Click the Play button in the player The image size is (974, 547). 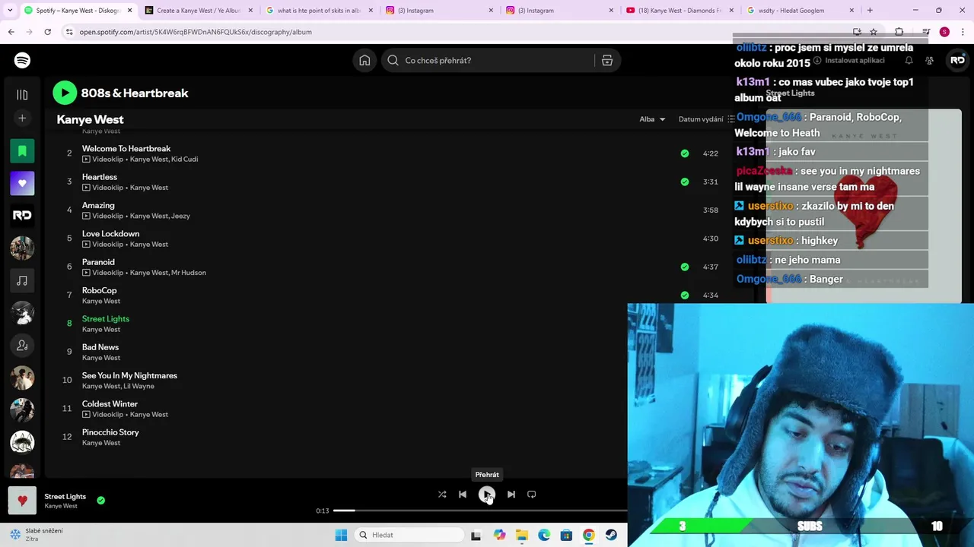tap(487, 494)
